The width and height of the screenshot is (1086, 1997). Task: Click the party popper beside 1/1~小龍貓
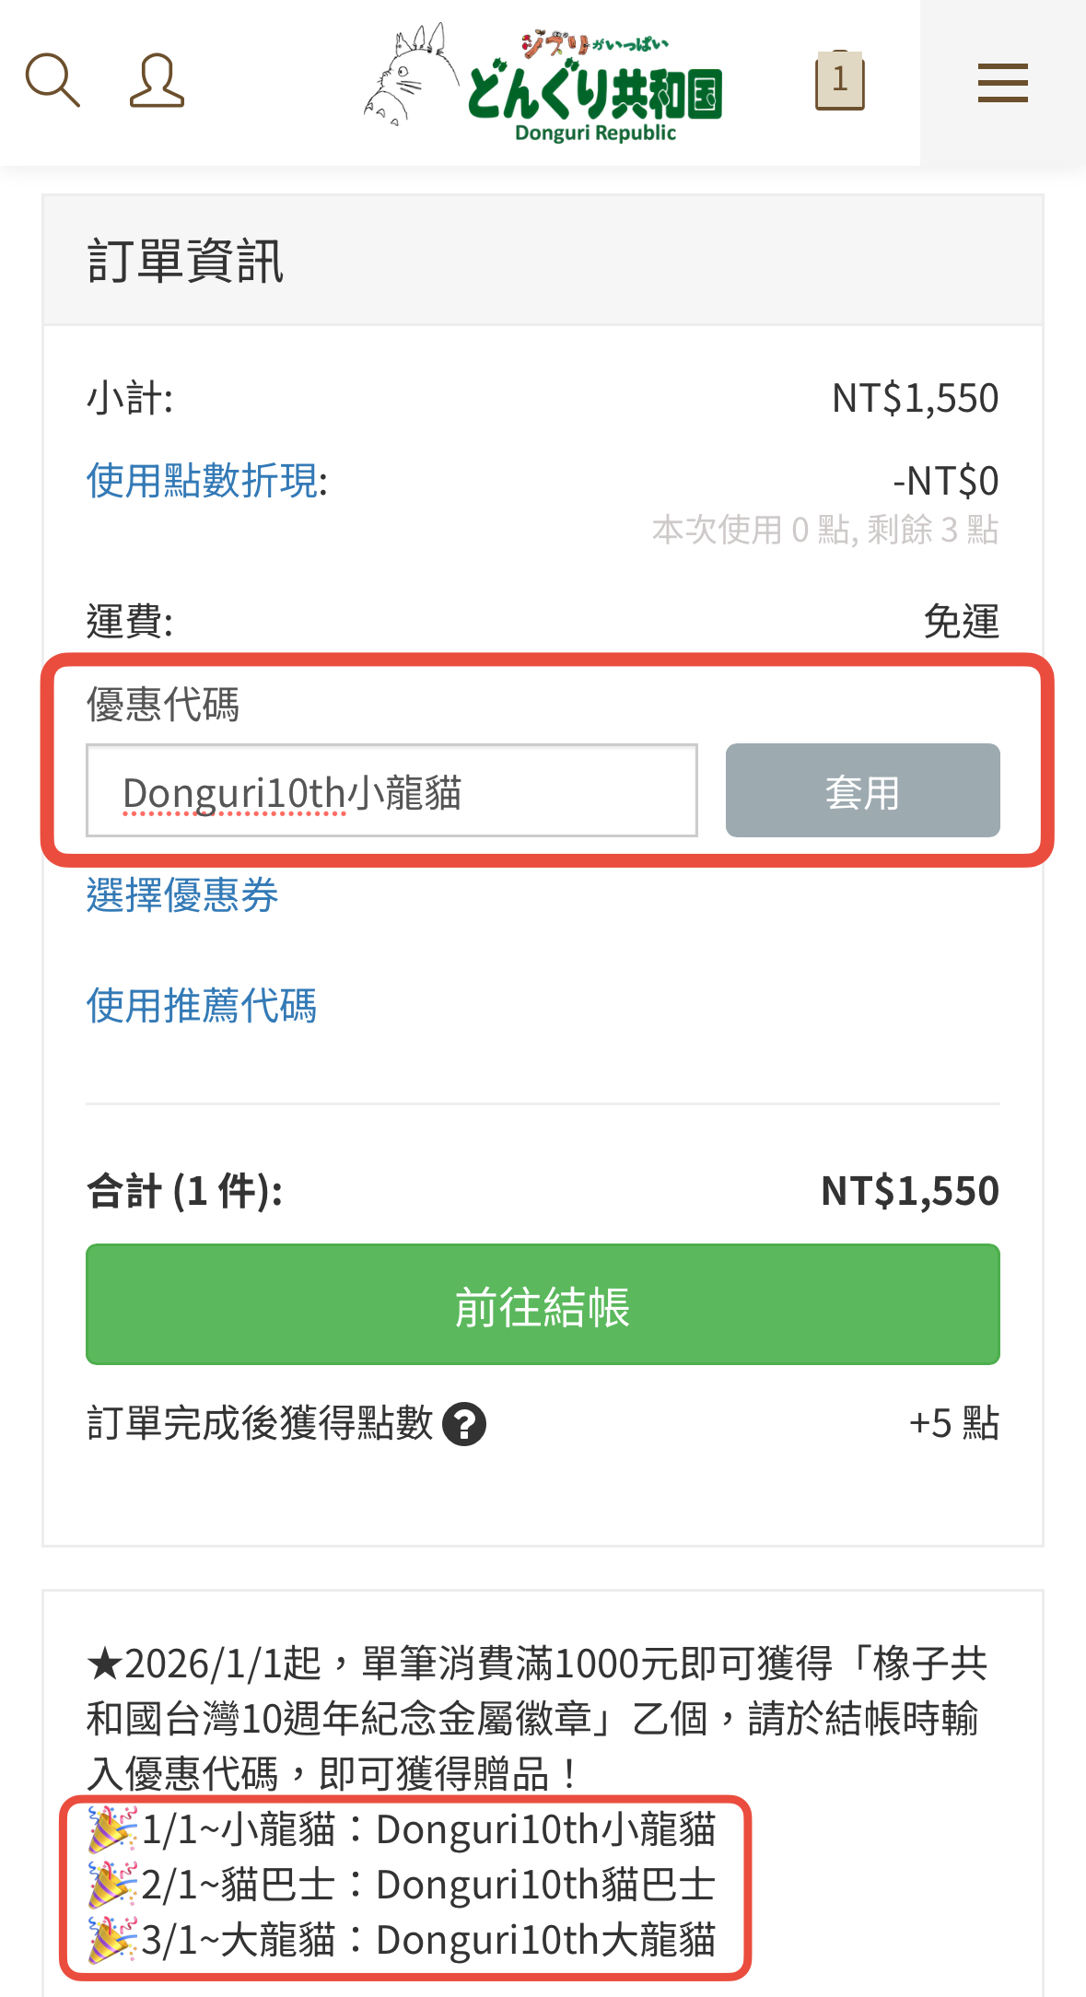pyautogui.click(x=111, y=1829)
